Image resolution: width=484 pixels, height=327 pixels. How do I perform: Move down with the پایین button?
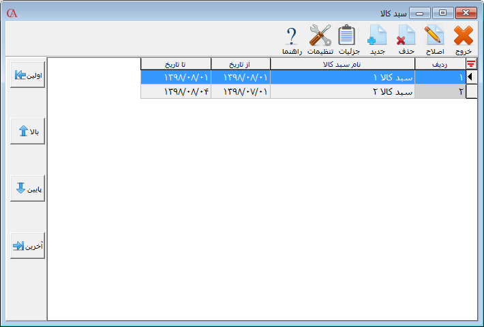pos(28,189)
